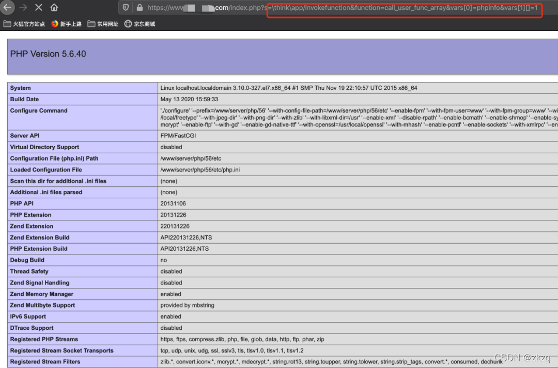Select the Build Date label
Image resolution: width=558 pixels, height=368 pixels.
pyautogui.click(x=24, y=99)
